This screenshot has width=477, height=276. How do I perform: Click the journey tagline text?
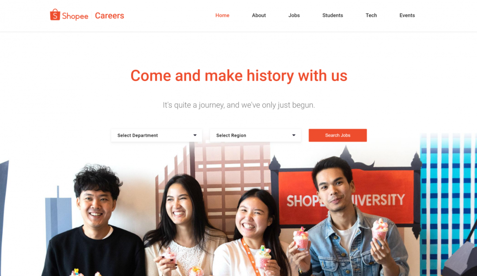click(x=239, y=105)
